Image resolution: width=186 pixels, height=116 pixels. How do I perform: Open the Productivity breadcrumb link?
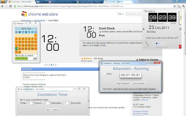[40, 21]
